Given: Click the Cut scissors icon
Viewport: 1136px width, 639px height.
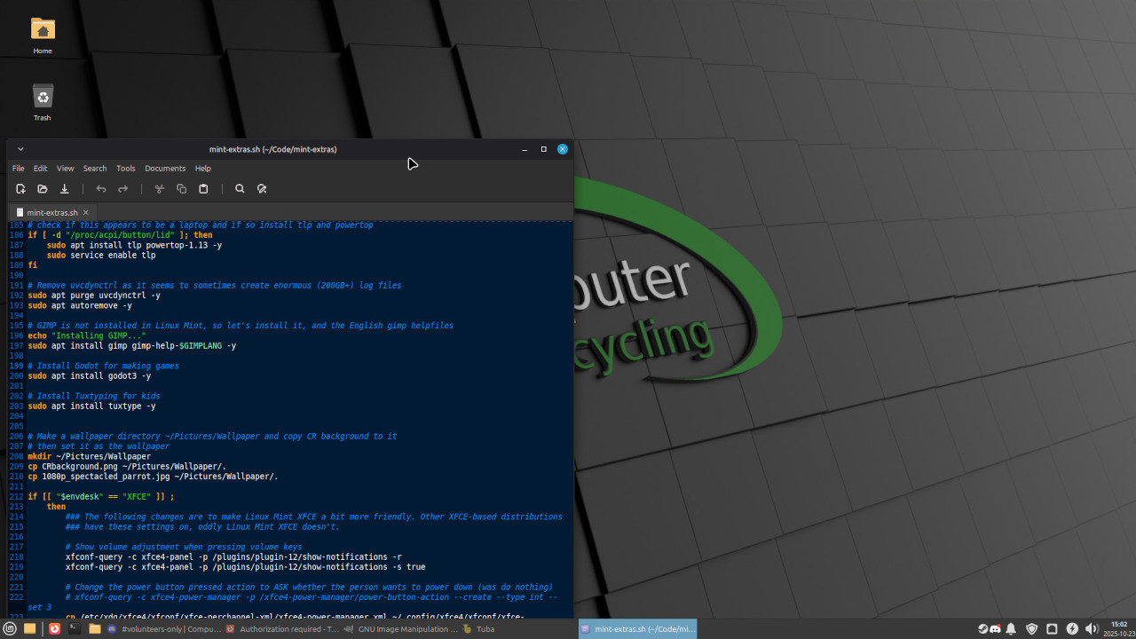Looking at the screenshot, I should [160, 189].
